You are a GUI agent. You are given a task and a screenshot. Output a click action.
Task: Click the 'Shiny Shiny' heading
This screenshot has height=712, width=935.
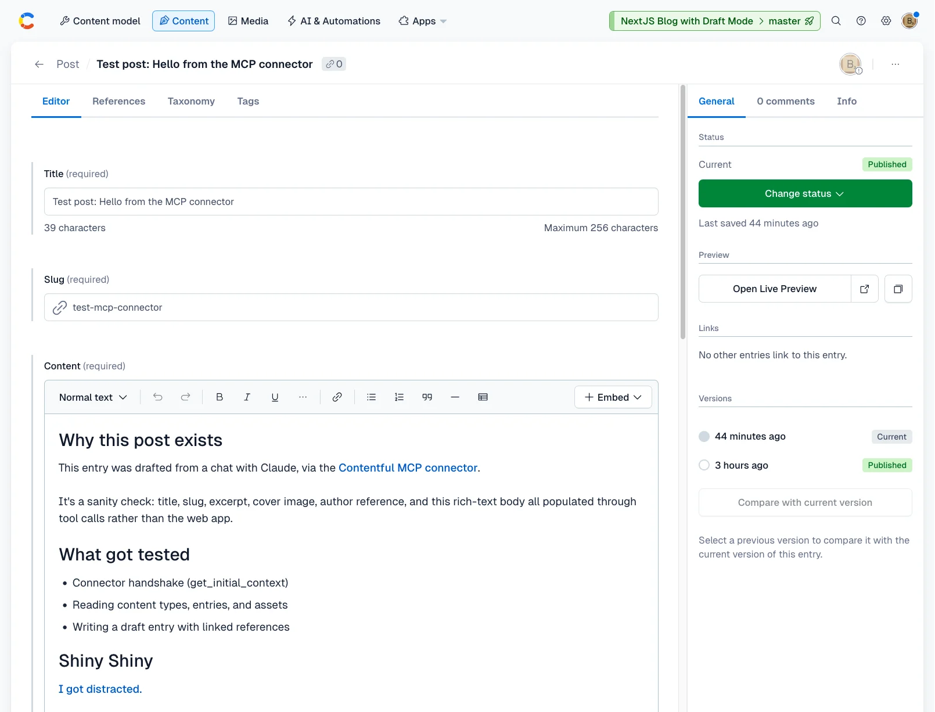pos(106,661)
